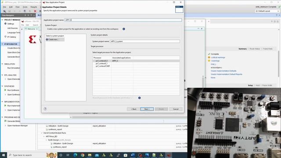Open Vivado Tools menu
Screen dimensions: 281x158
(25, 7)
